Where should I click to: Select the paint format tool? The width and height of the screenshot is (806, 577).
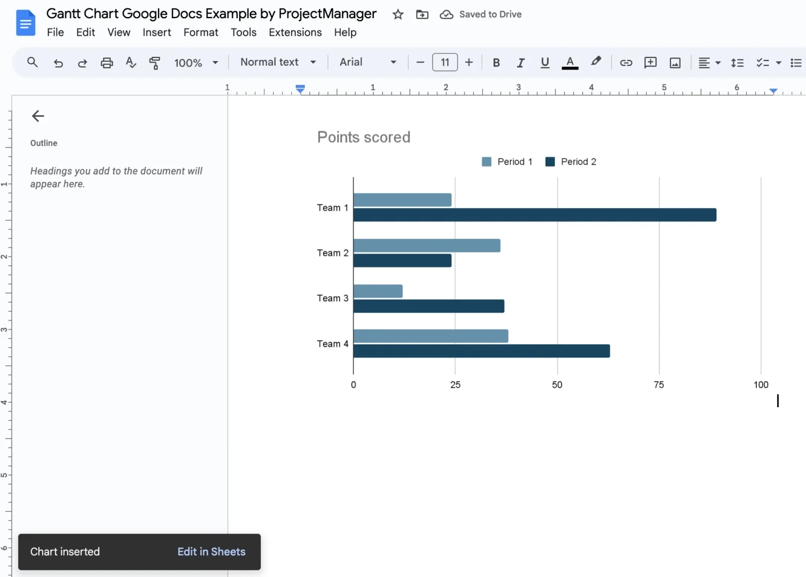click(x=154, y=62)
